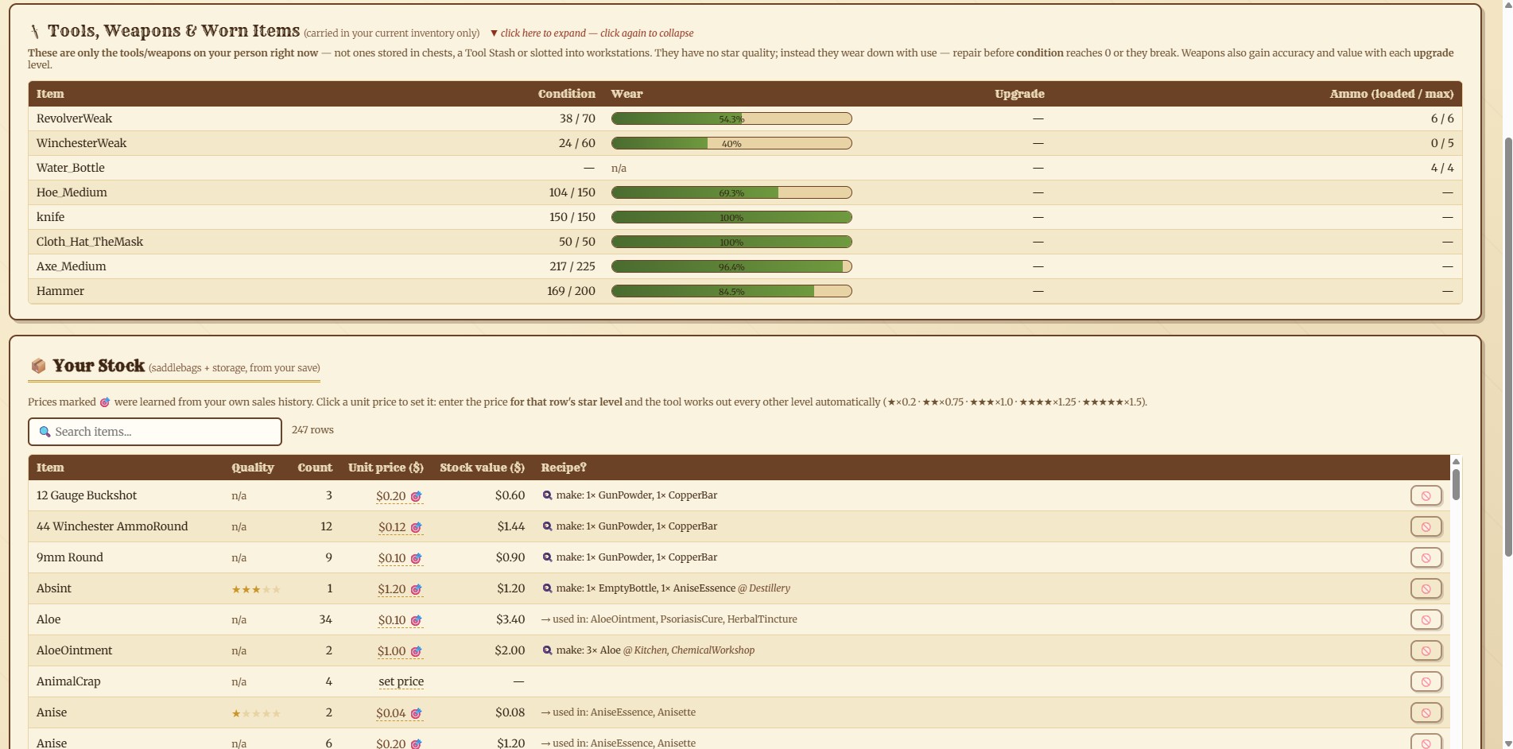Viewport: 1513px width, 749px height.
Task: Click the $3.40 stock value for Aloe
Action: click(510, 619)
